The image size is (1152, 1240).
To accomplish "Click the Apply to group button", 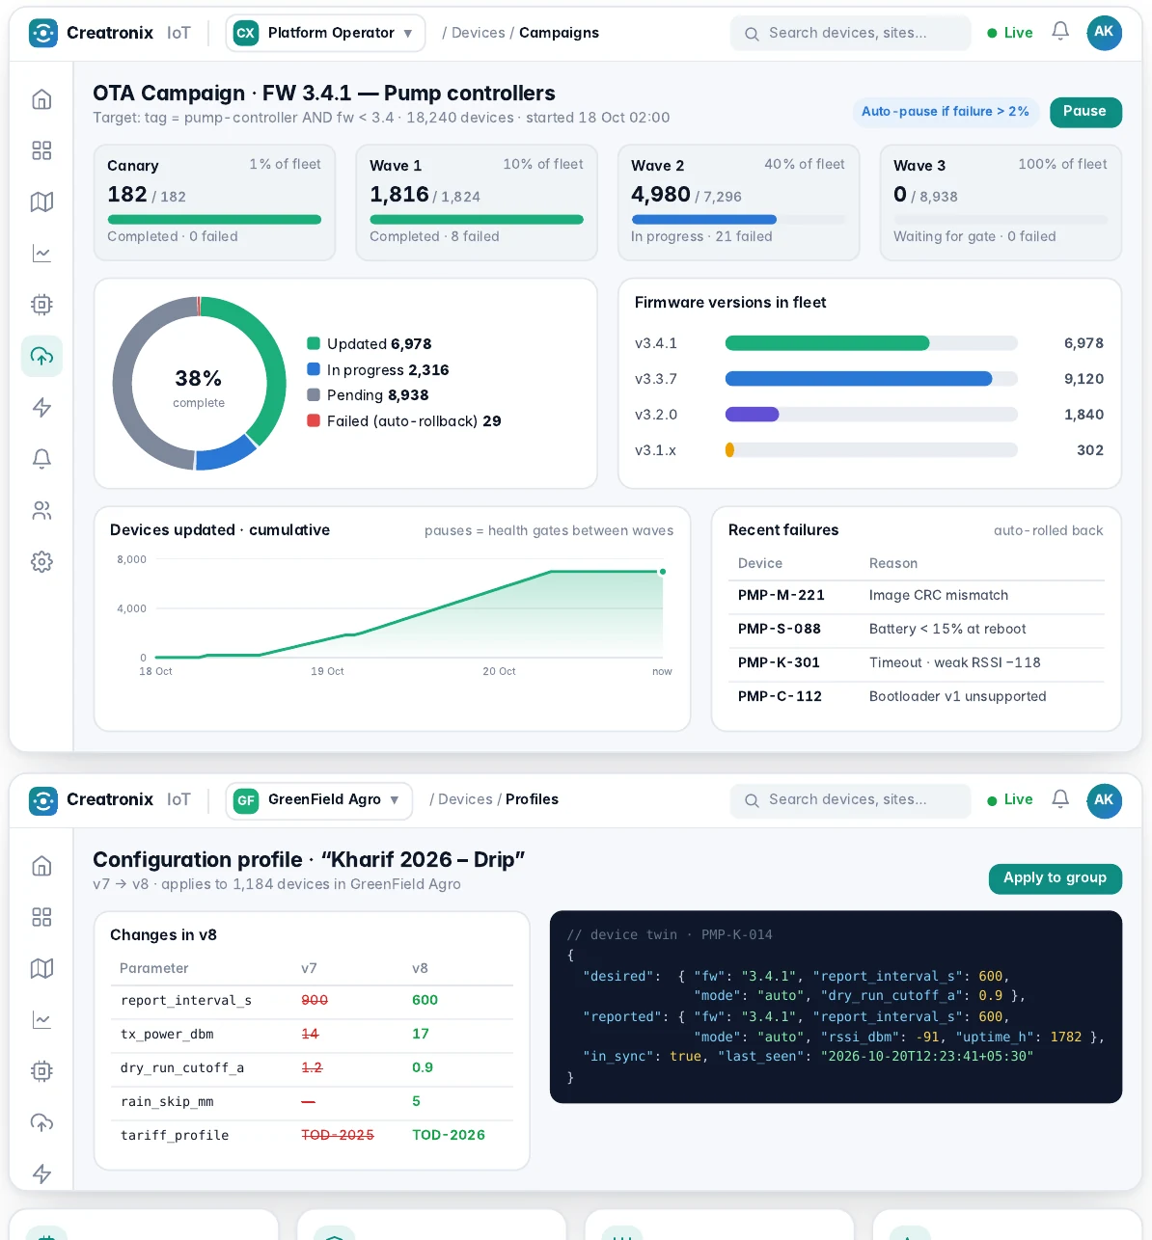I will [x=1055, y=878].
